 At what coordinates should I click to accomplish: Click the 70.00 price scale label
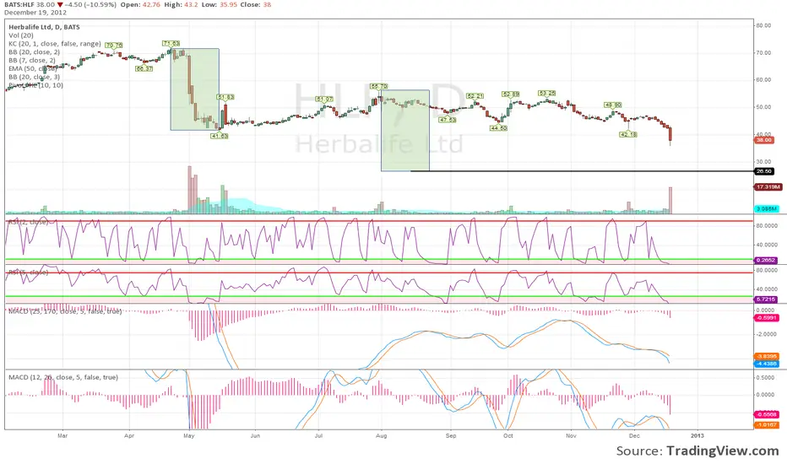pyautogui.click(x=764, y=52)
